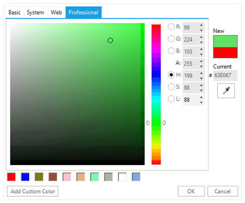Click the Add Custom Color button
Screen dimensions: 245x203
coord(33,191)
